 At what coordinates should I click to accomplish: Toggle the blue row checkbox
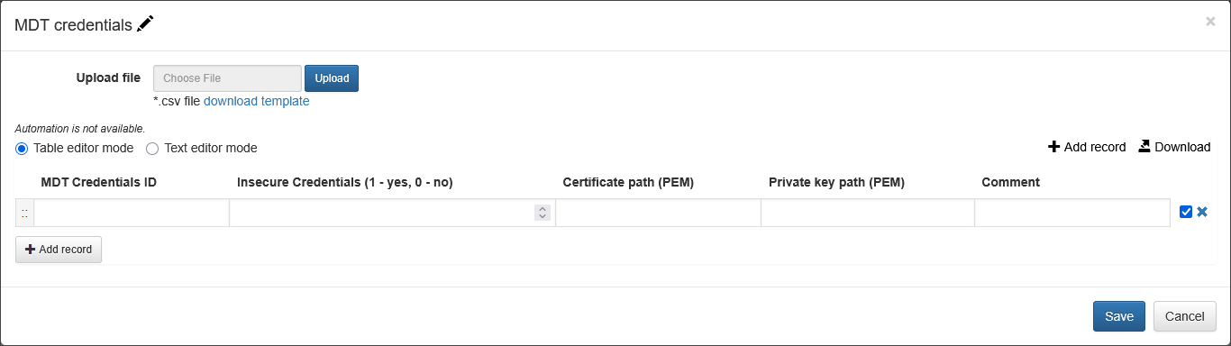tap(1186, 213)
